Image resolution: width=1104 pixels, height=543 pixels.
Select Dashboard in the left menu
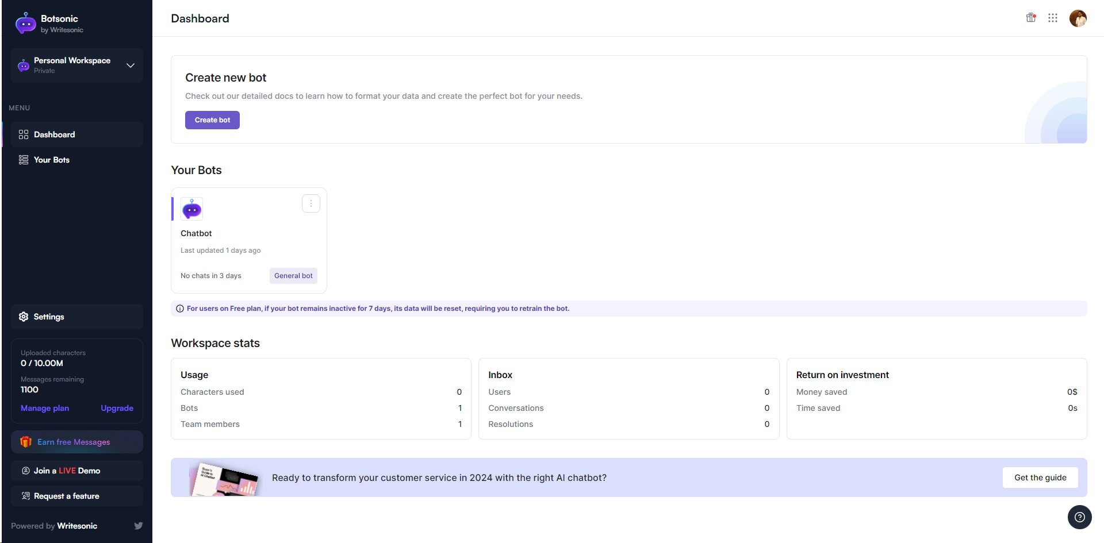(x=54, y=134)
